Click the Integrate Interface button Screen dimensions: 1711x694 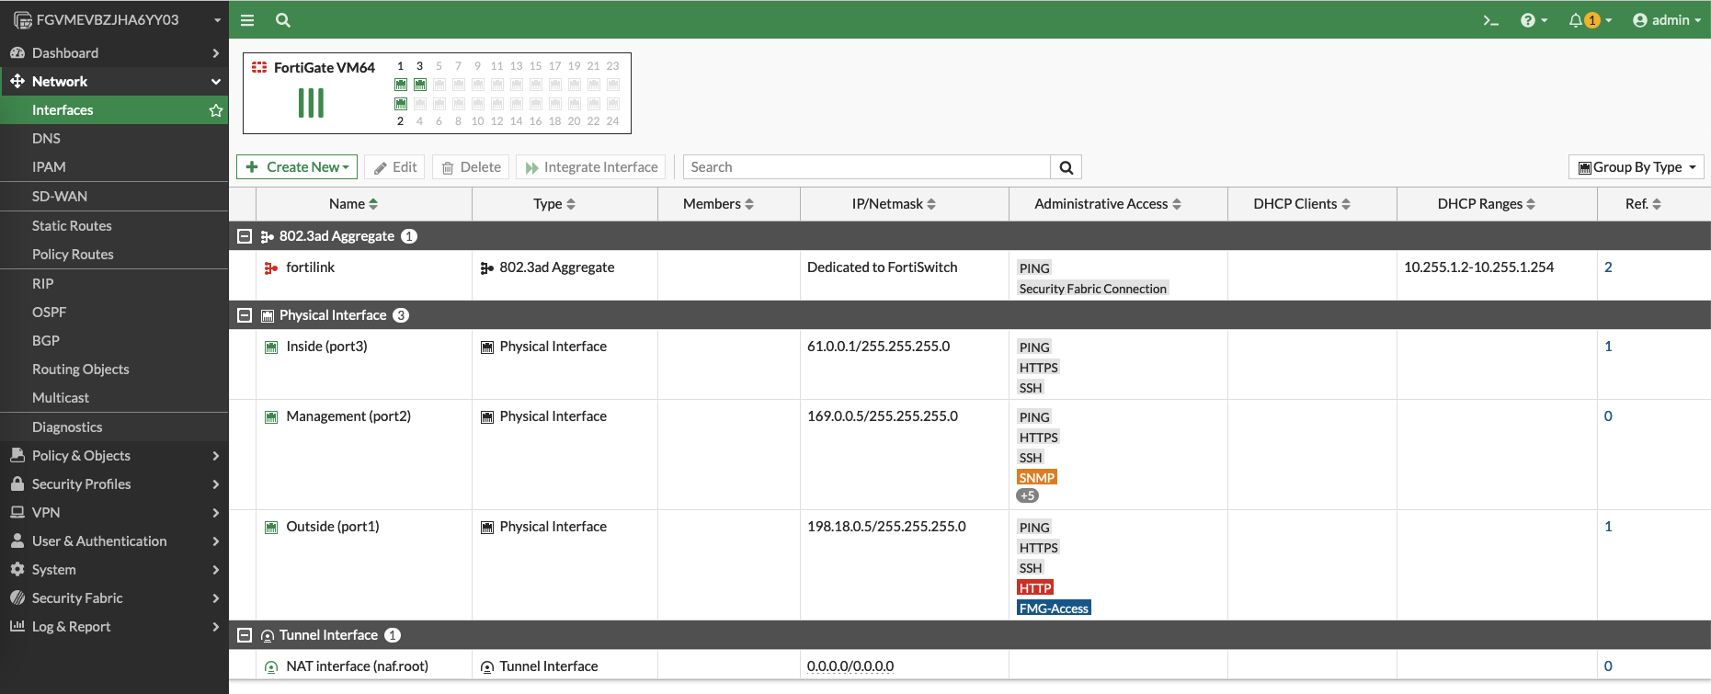[591, 167]
